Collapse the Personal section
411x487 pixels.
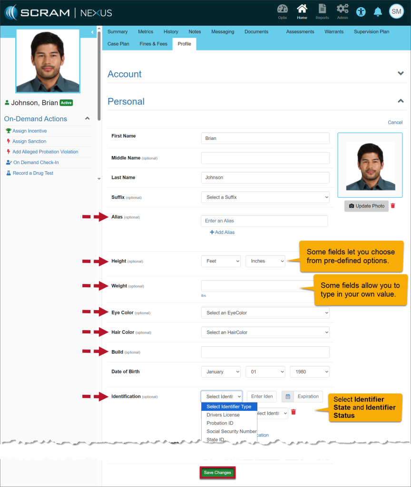[x=401, y=101]
